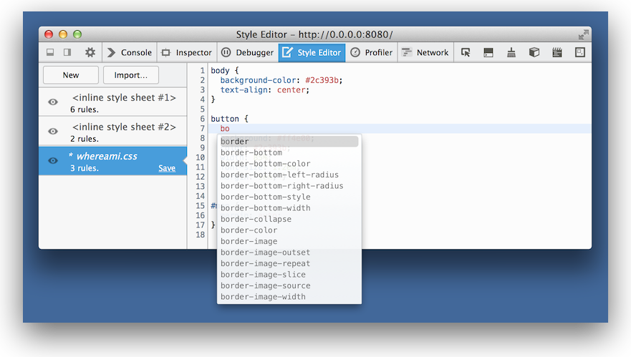Dock developer tools to bottom of window

click(x=50, y=52)
